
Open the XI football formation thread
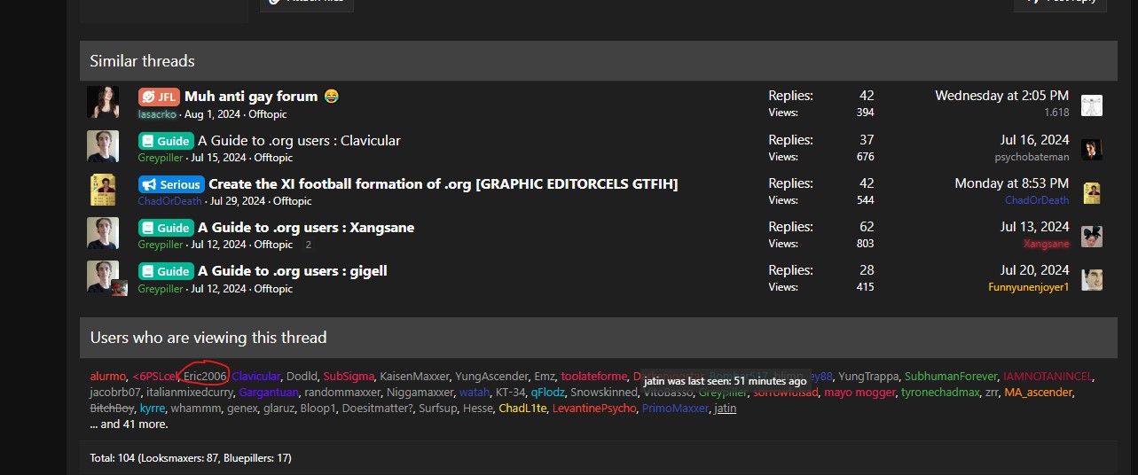[x=443, y=184]
